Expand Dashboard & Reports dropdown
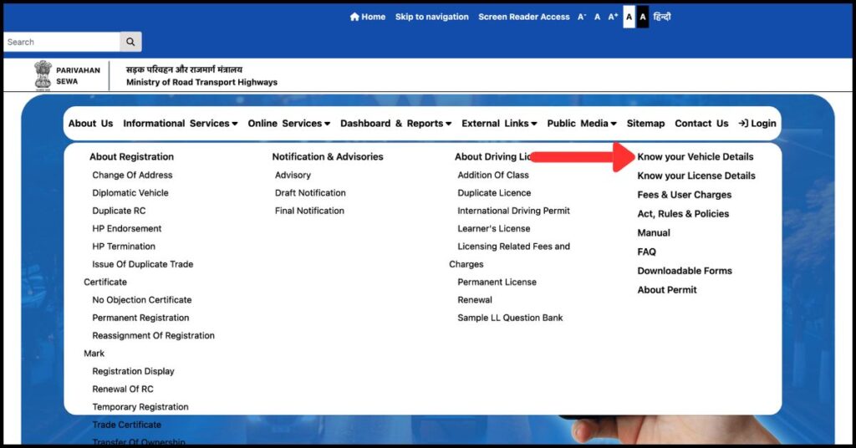 point(395,124)
